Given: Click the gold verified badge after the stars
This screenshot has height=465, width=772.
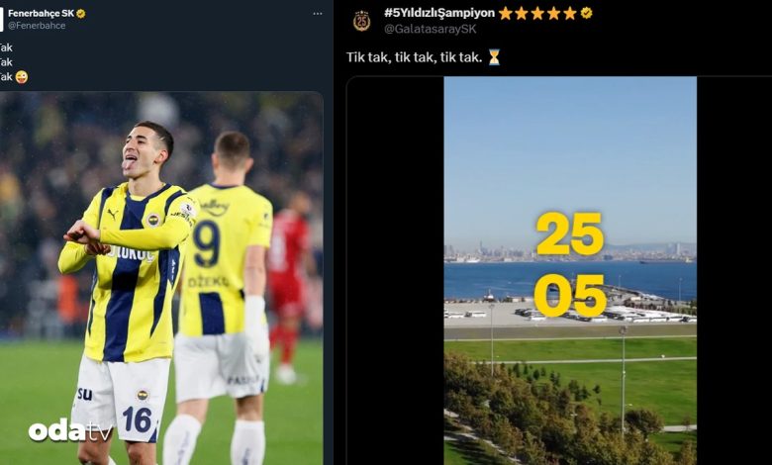Looking at the screenshot, I should tap(586, 13).
